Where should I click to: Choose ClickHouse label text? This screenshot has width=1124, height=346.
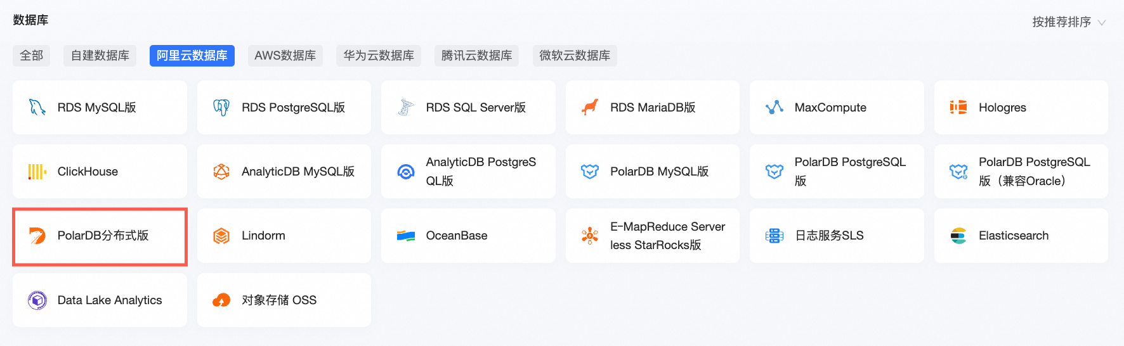click(x=88, y=172)
